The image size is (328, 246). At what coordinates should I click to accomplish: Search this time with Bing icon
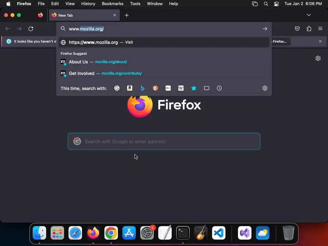click(143, 88)
